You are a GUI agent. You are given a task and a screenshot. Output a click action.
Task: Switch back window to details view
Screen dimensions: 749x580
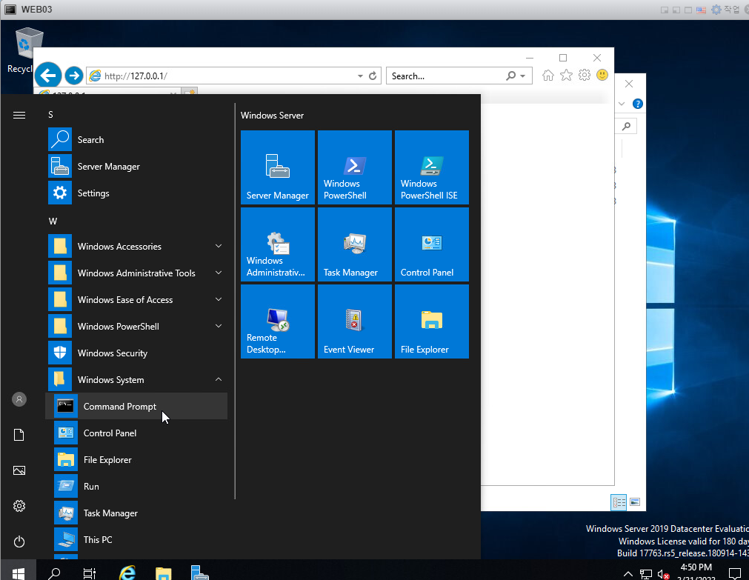pyautogui.click(x=619, y=502)
